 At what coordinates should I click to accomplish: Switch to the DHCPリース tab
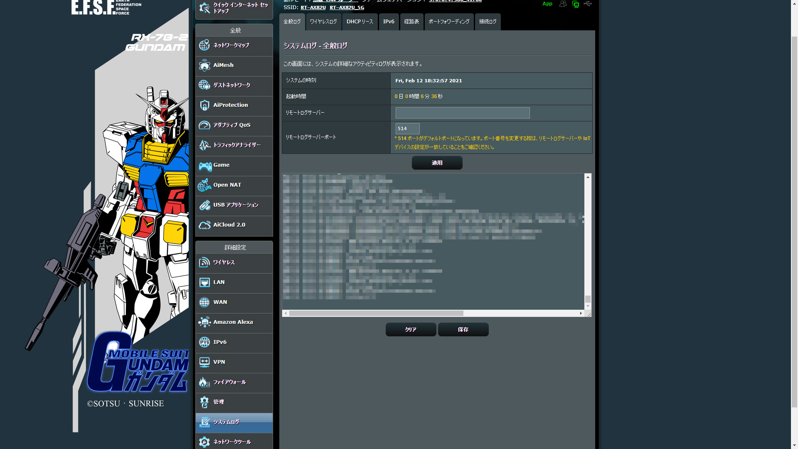pyautogui.click(x=360, y=22)
